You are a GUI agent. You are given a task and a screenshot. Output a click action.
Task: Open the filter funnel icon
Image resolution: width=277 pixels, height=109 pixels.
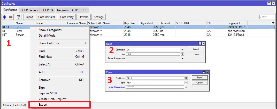[19, 17]
